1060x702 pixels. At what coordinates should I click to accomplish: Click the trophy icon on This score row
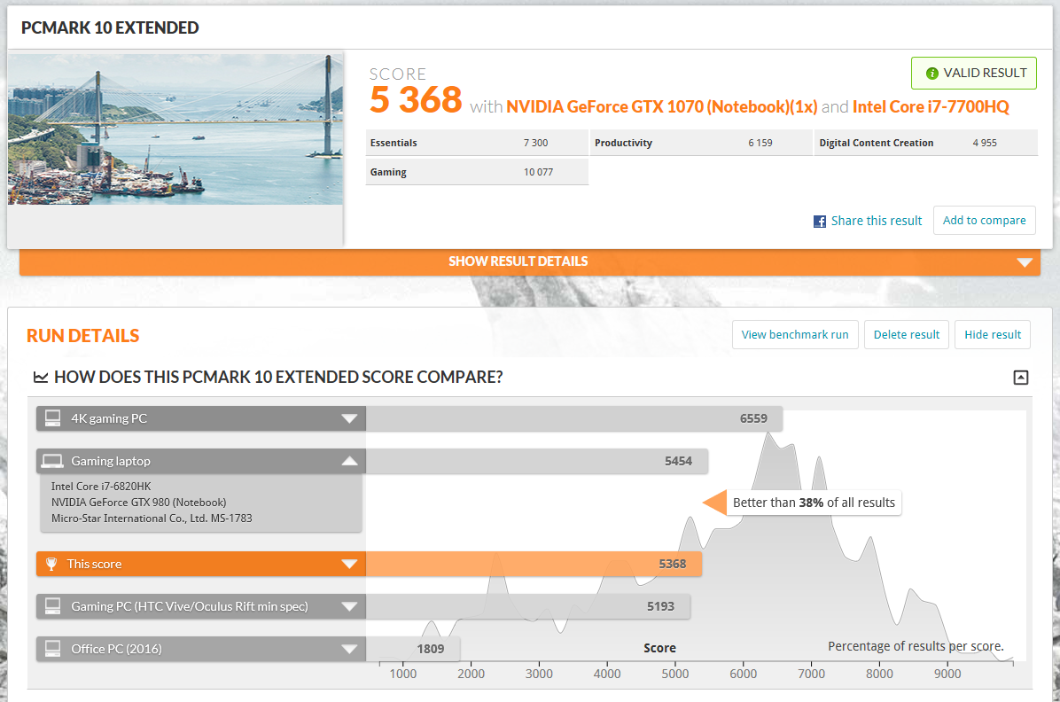(x=51, y=564)
